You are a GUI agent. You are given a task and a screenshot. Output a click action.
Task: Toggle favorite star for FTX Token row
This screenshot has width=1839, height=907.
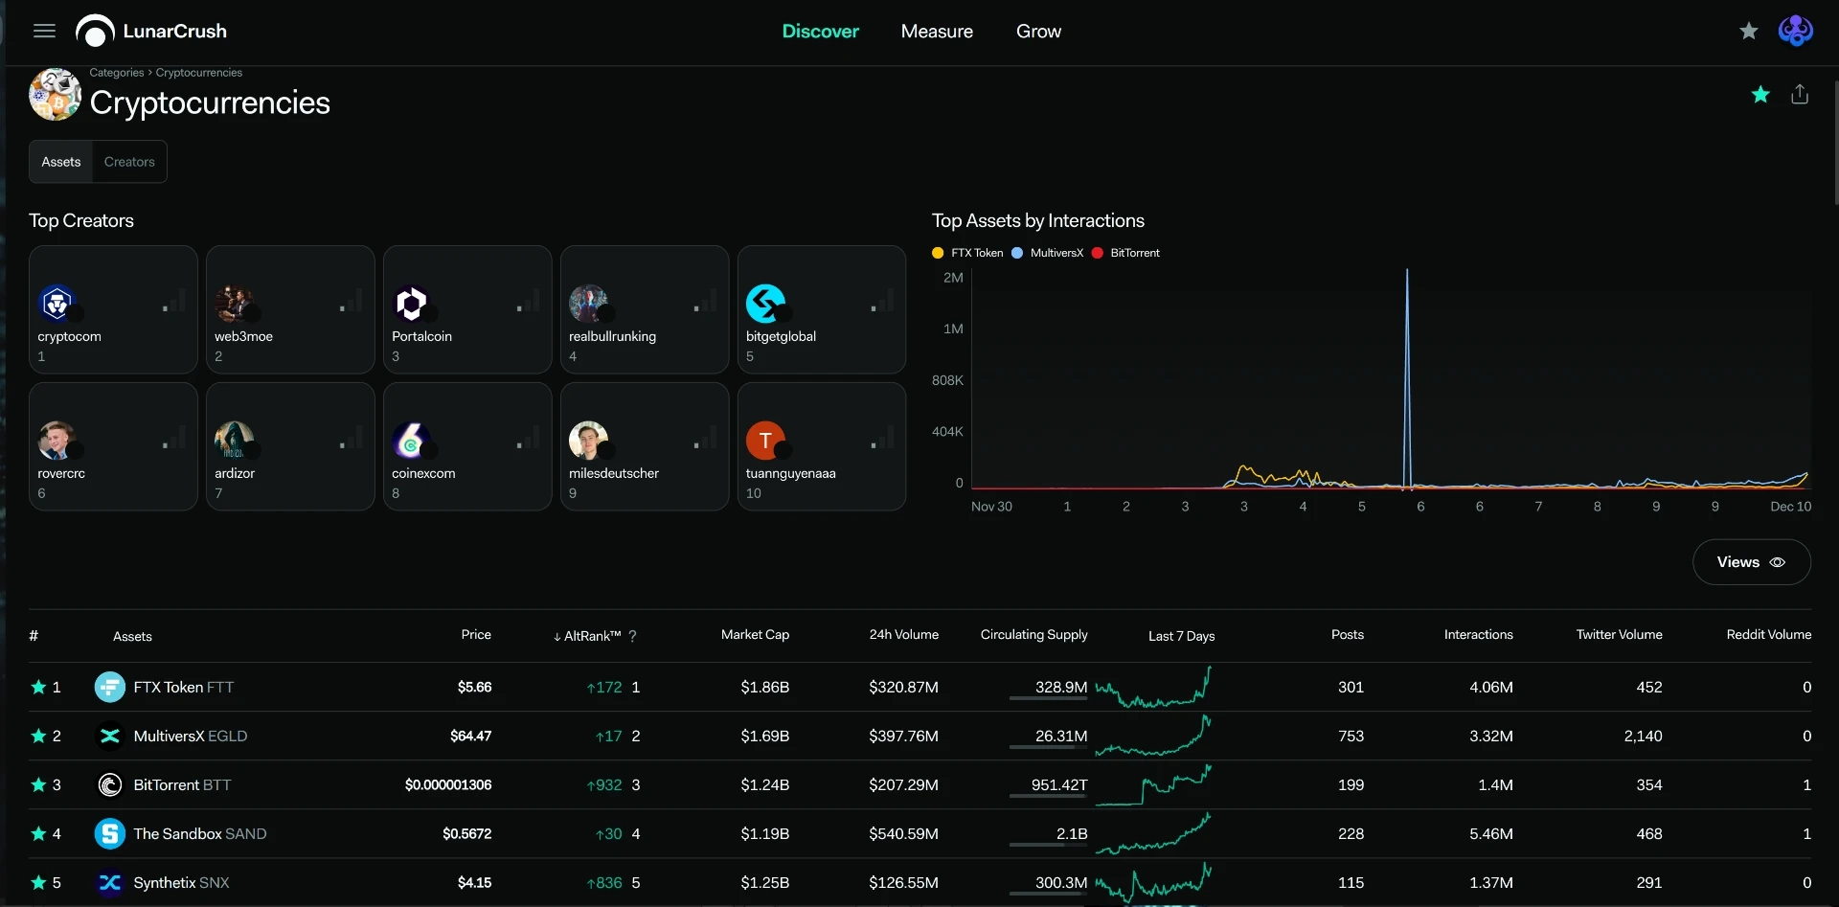tap(38, 687)
